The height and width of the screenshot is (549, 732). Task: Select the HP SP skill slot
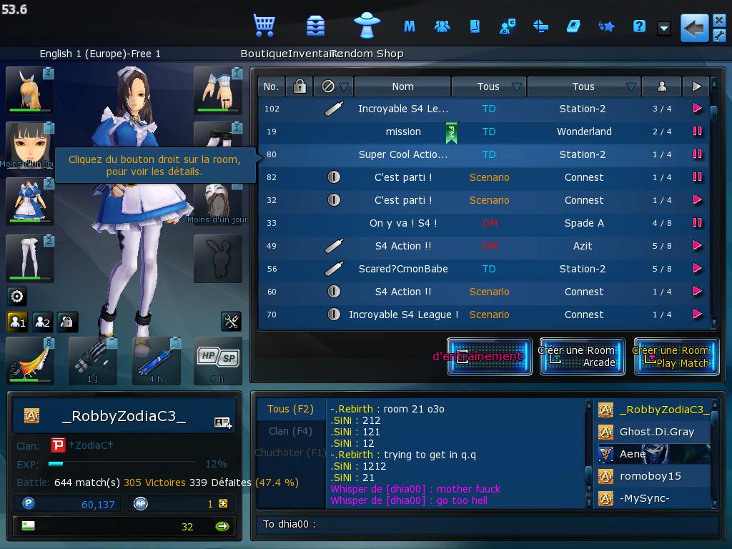click(218, 360)
